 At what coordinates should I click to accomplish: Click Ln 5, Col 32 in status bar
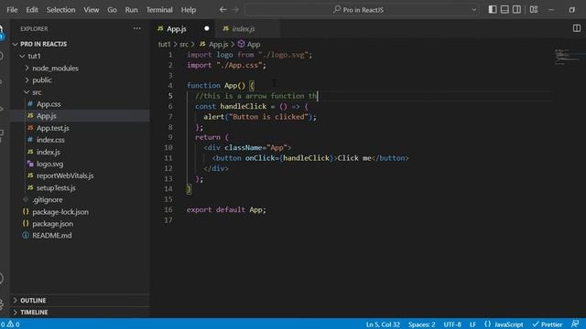pyautogui.click(x=383, y=324)
